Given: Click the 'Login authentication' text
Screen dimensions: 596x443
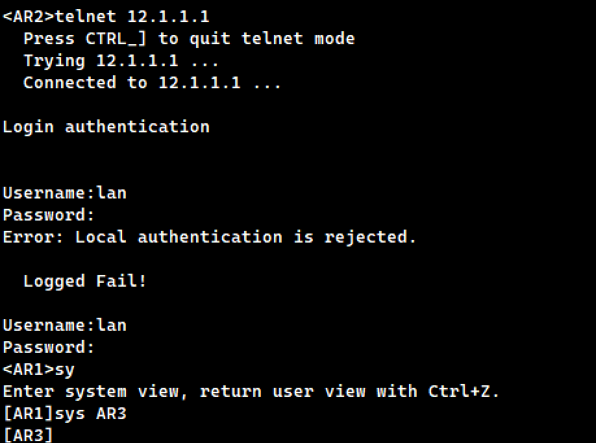Looking at the screenshot, I should pyautogui.click(x=106, y=126).
